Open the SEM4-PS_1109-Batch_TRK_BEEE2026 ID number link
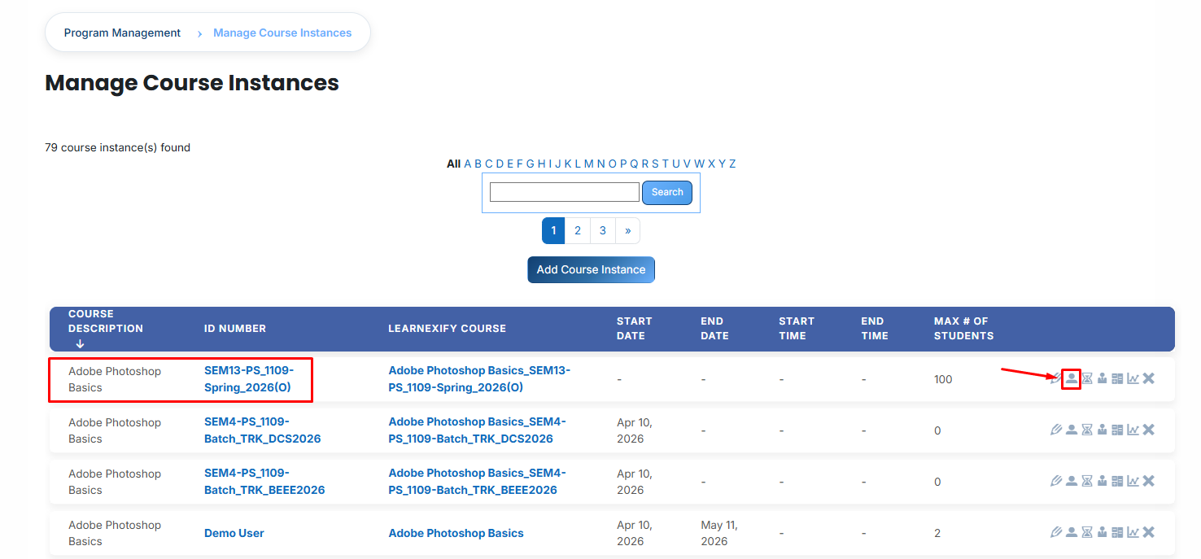Screen dimensions: 1201x559 [x=264, y=482]
